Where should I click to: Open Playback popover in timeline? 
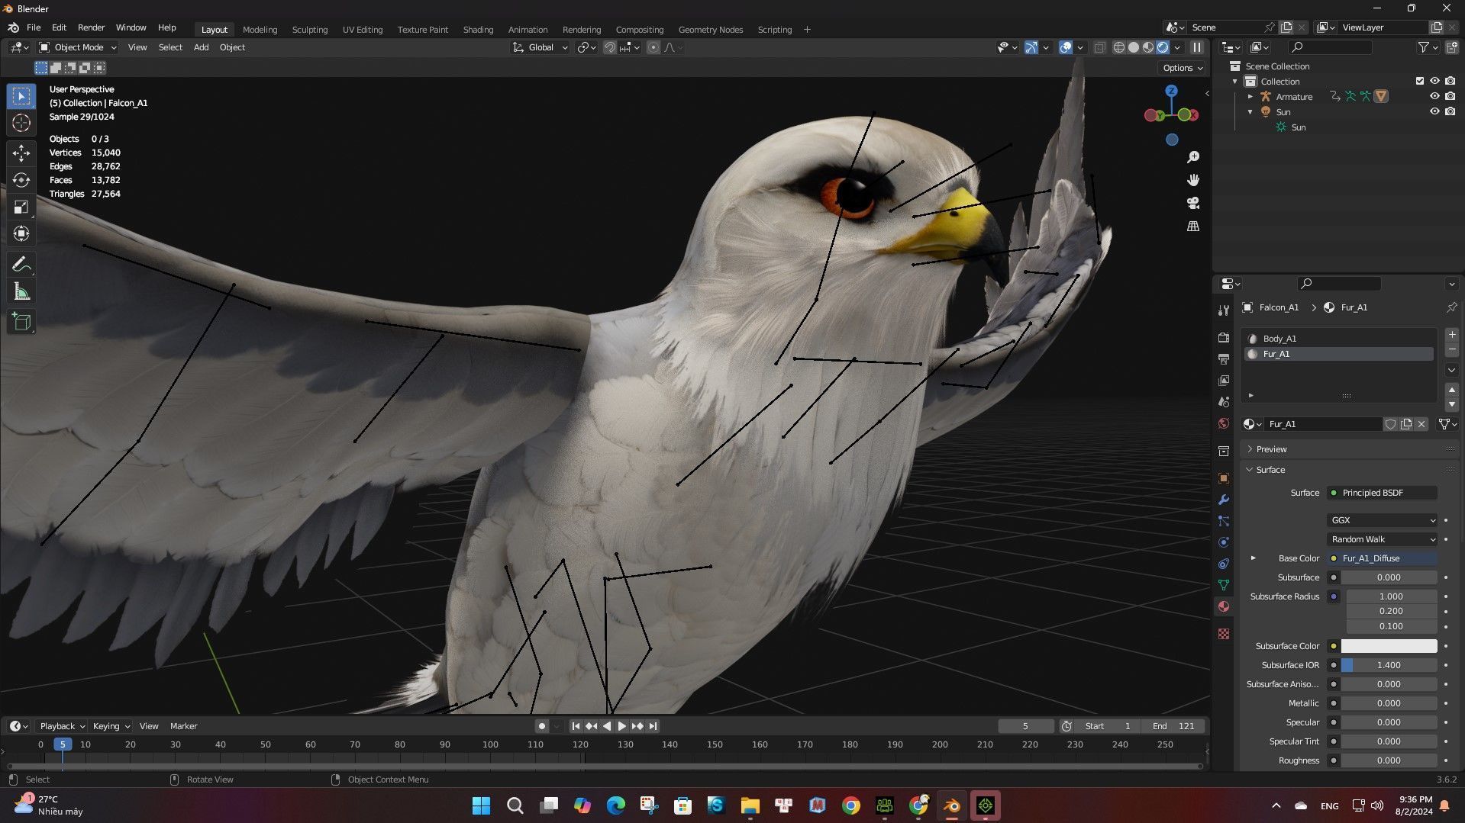(62, 726)
